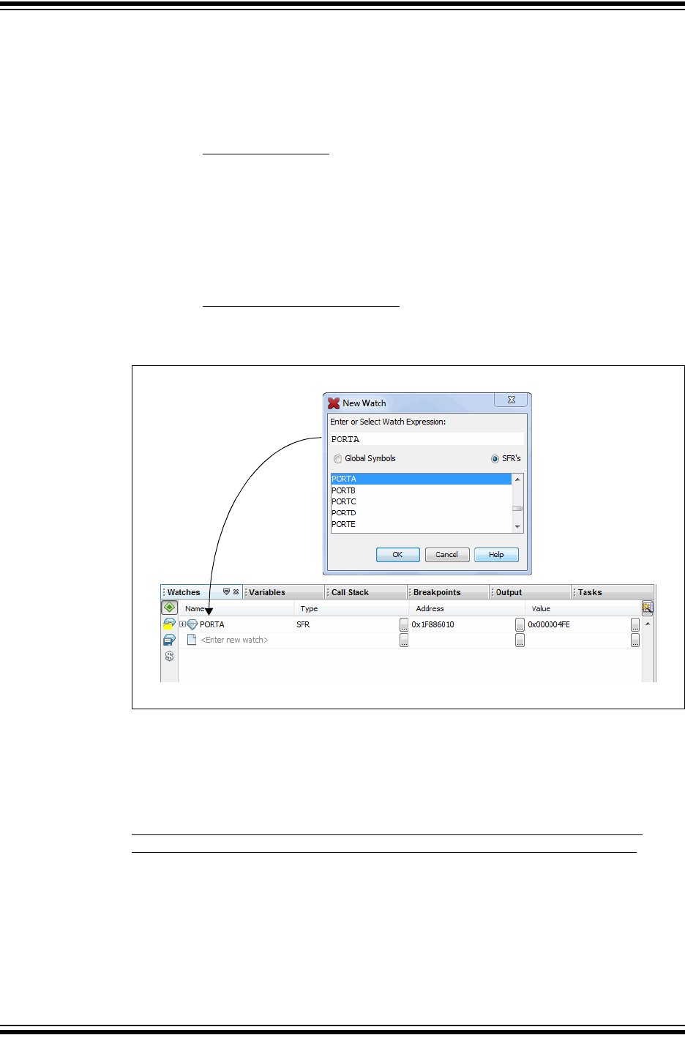Click the Help button in New Watch
Viewport: 685px width, 1046px height.
click(496, 555)
